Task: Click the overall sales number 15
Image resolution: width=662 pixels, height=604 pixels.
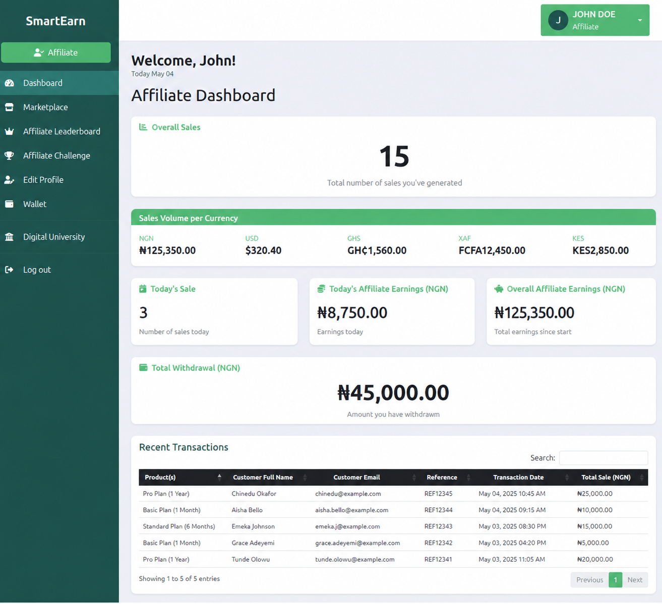Action: pos(394,156)
